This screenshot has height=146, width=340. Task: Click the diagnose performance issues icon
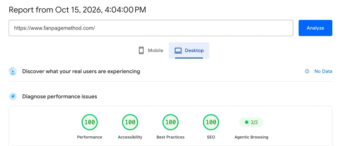pyautogui.click(x=13, y=96)
